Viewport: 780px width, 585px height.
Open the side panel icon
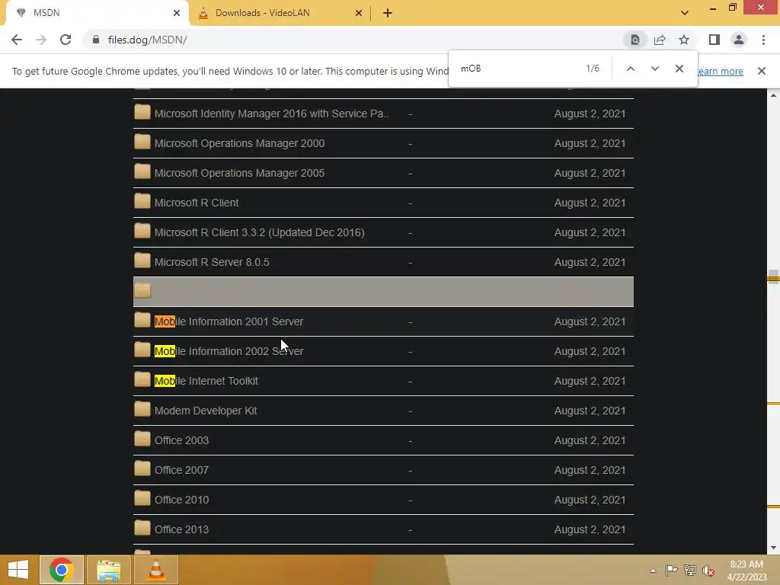pos(714,40)
